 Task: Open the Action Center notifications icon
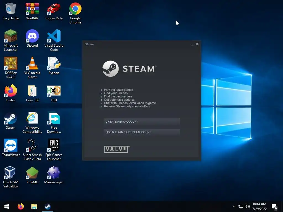[x=274, y=207]
